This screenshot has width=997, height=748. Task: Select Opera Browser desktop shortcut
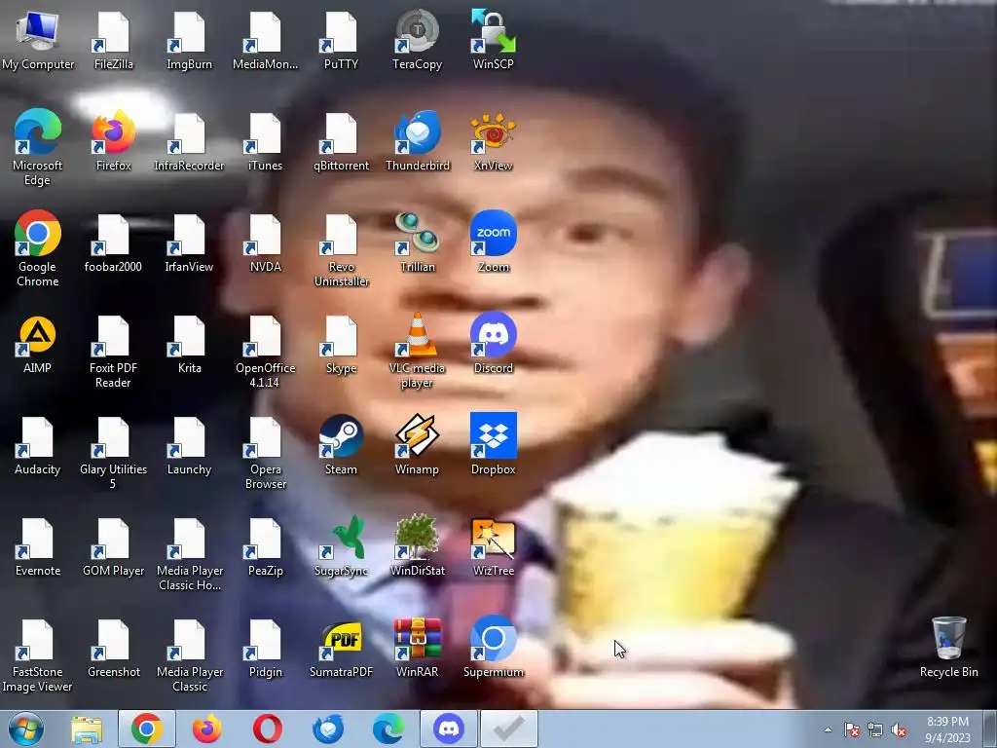[265, 452]
